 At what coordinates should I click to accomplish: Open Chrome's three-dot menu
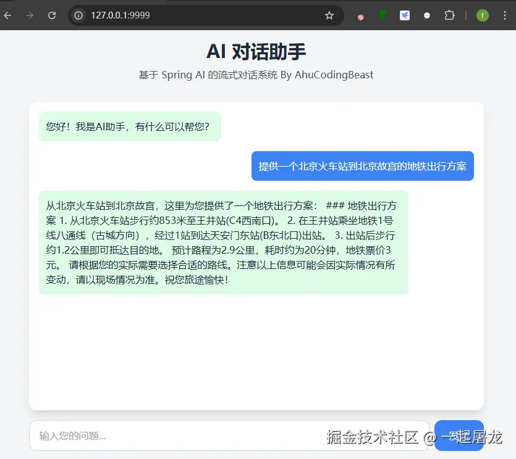[x=504, y=15]
